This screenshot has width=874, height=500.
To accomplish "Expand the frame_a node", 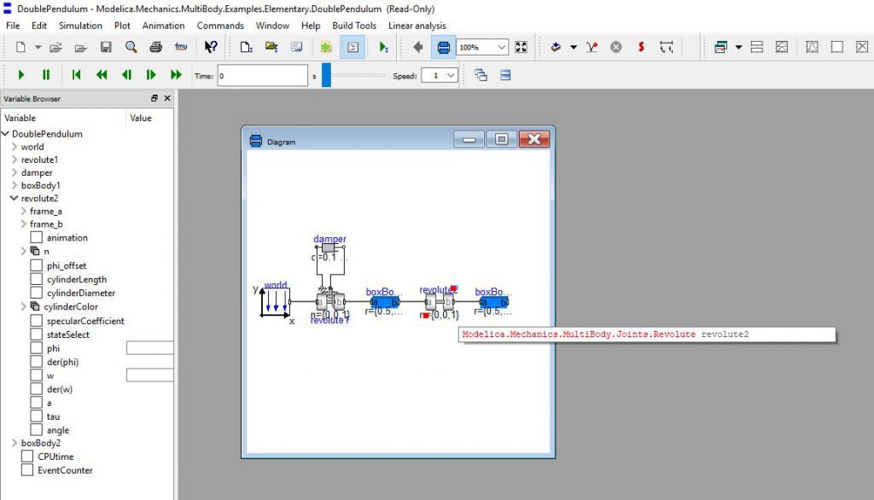I will pyautogui.click(x=23, y=211).
